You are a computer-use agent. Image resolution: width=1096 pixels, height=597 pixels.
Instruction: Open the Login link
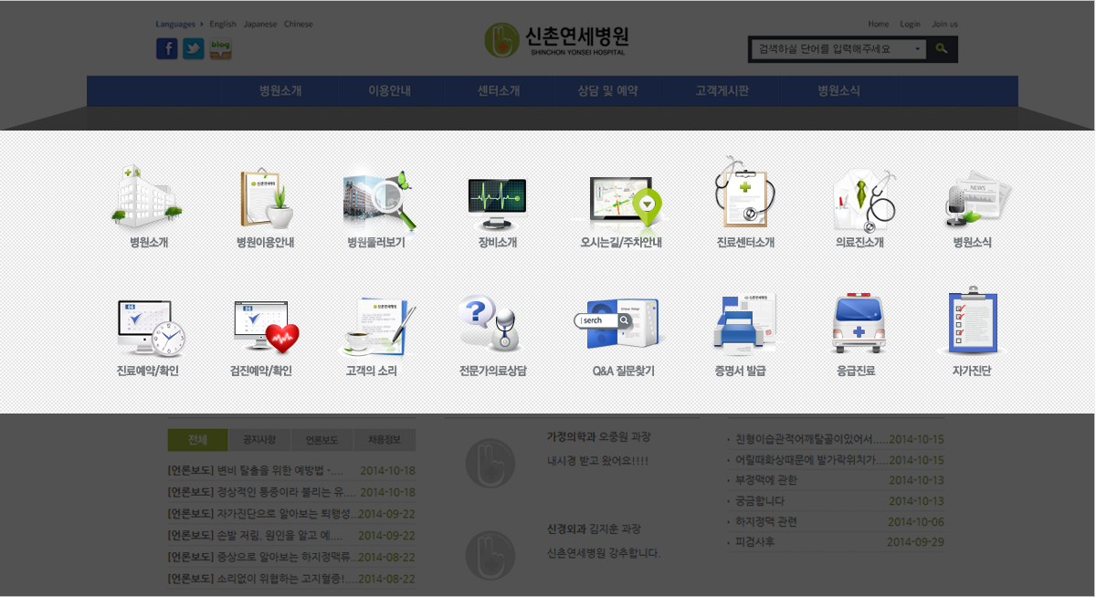tap(910, 24)
